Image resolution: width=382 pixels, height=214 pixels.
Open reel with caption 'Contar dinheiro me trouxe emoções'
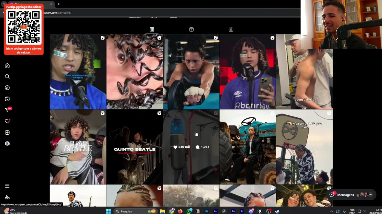coord(78,72)
